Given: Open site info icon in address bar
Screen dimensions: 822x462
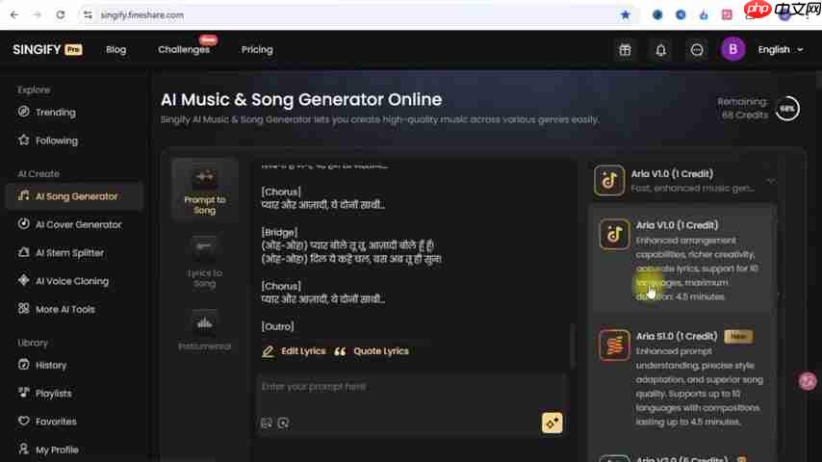Looking at the screenshot, I should [x=88, y=15].
